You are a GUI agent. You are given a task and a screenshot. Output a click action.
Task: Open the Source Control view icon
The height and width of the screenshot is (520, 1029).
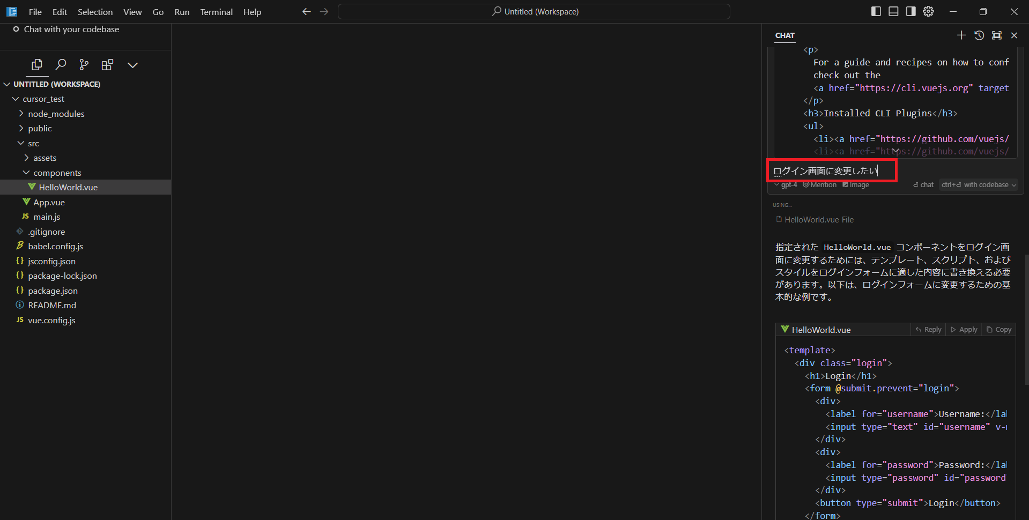(84, 65)
